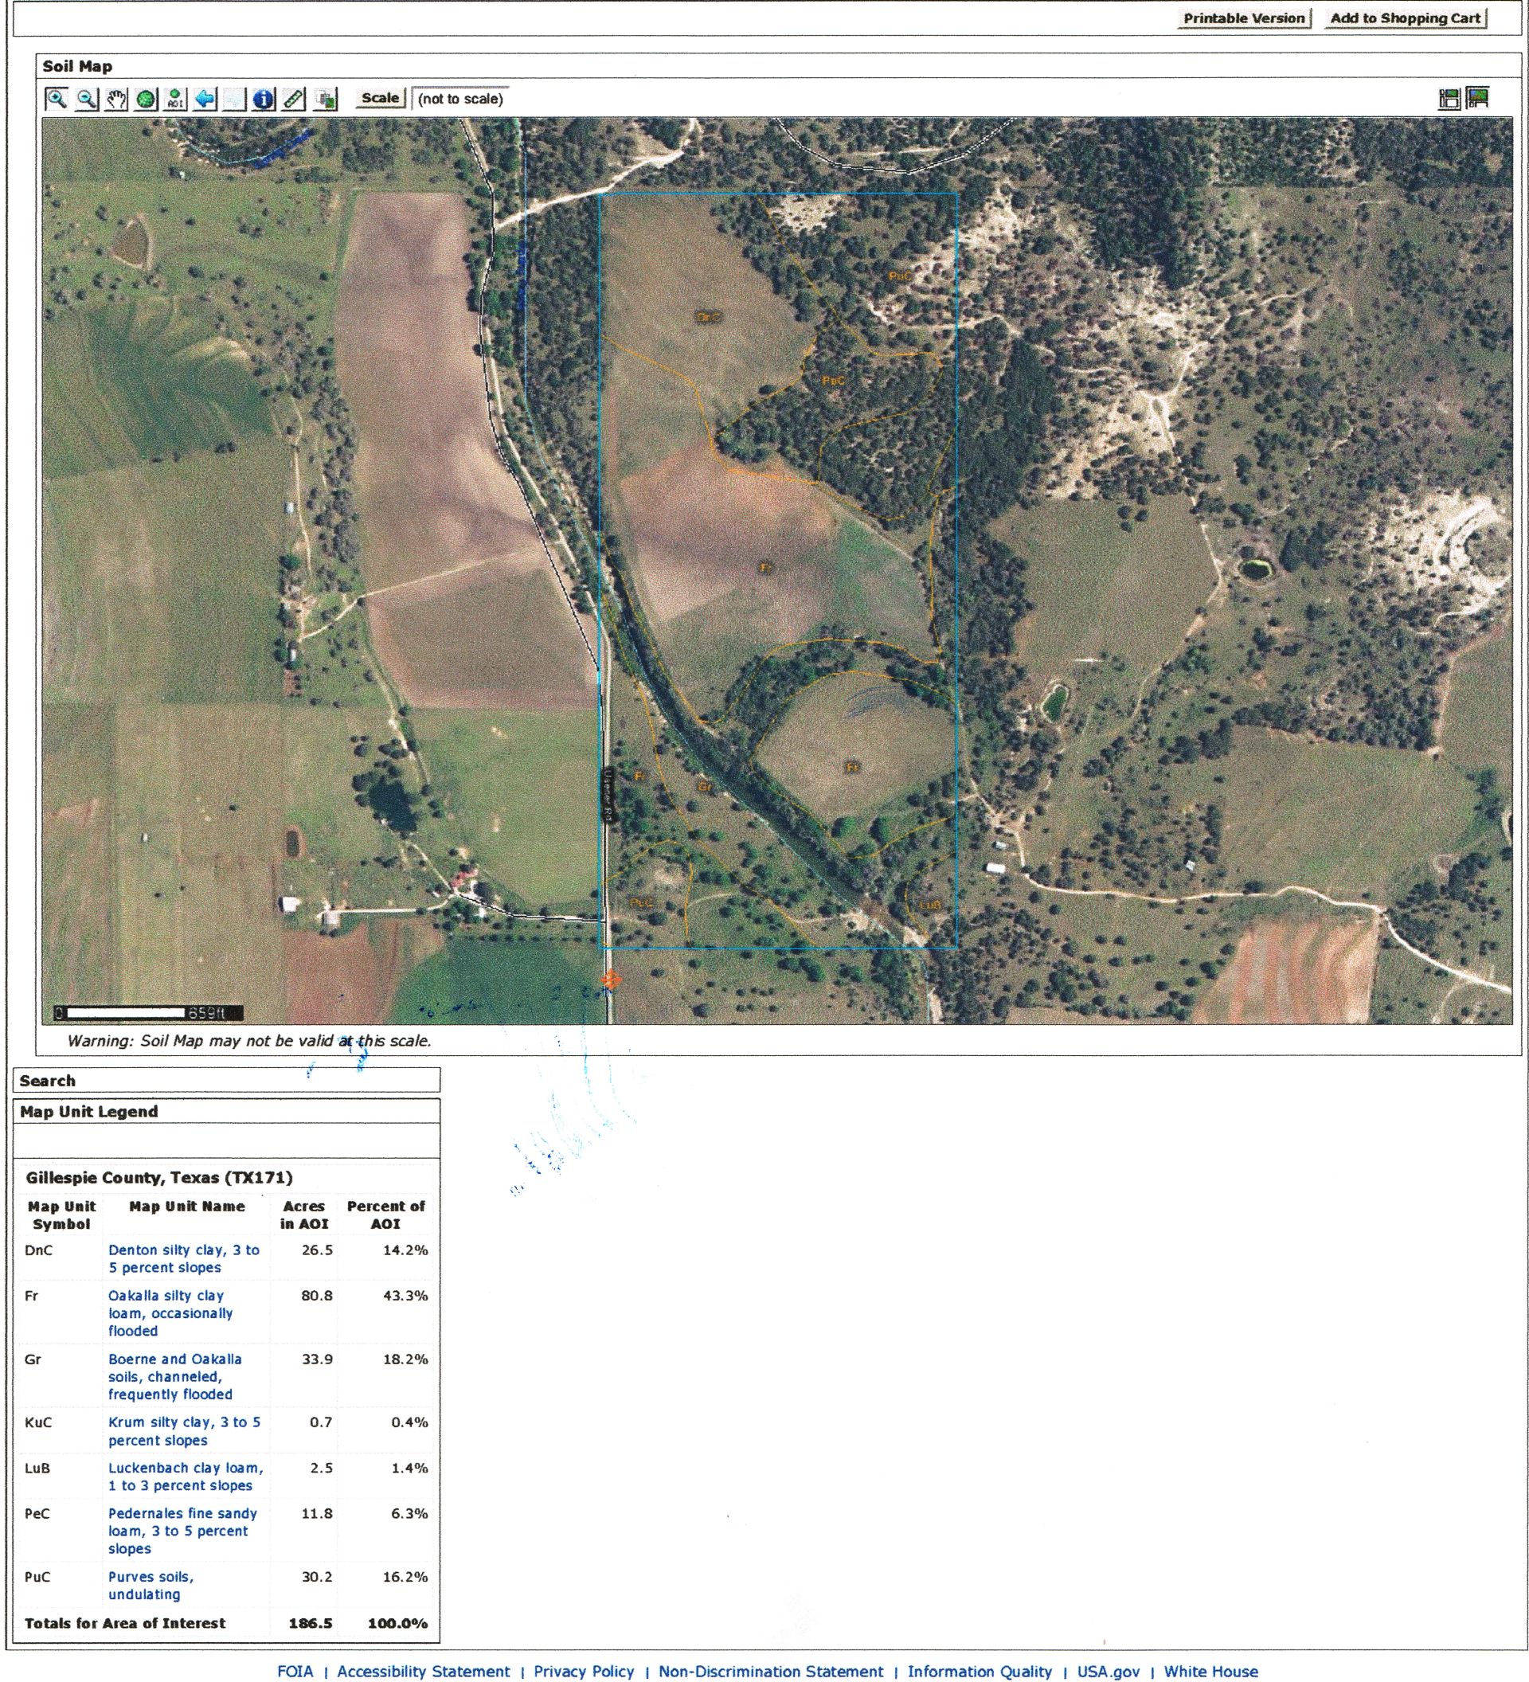Go back with the blue arrow
1529x1682 pixels.
(205, 100)
